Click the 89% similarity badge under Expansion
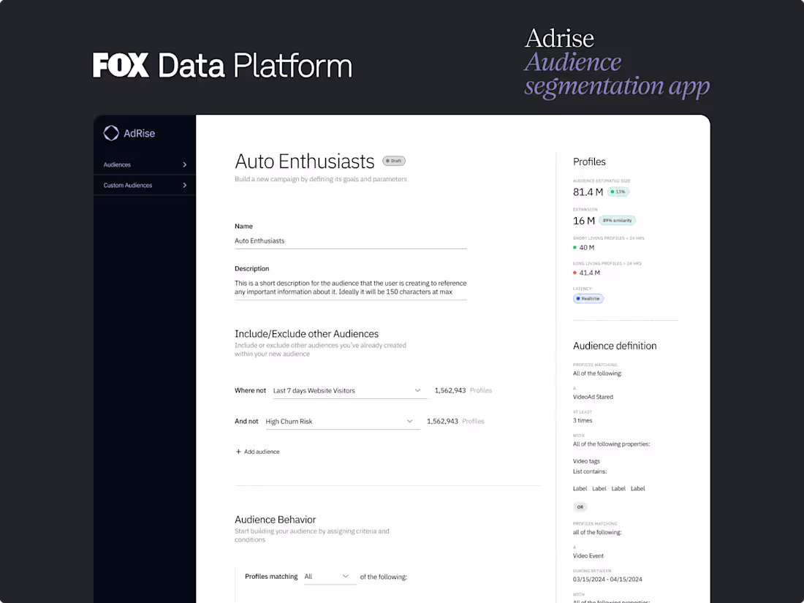 [617, 220]
